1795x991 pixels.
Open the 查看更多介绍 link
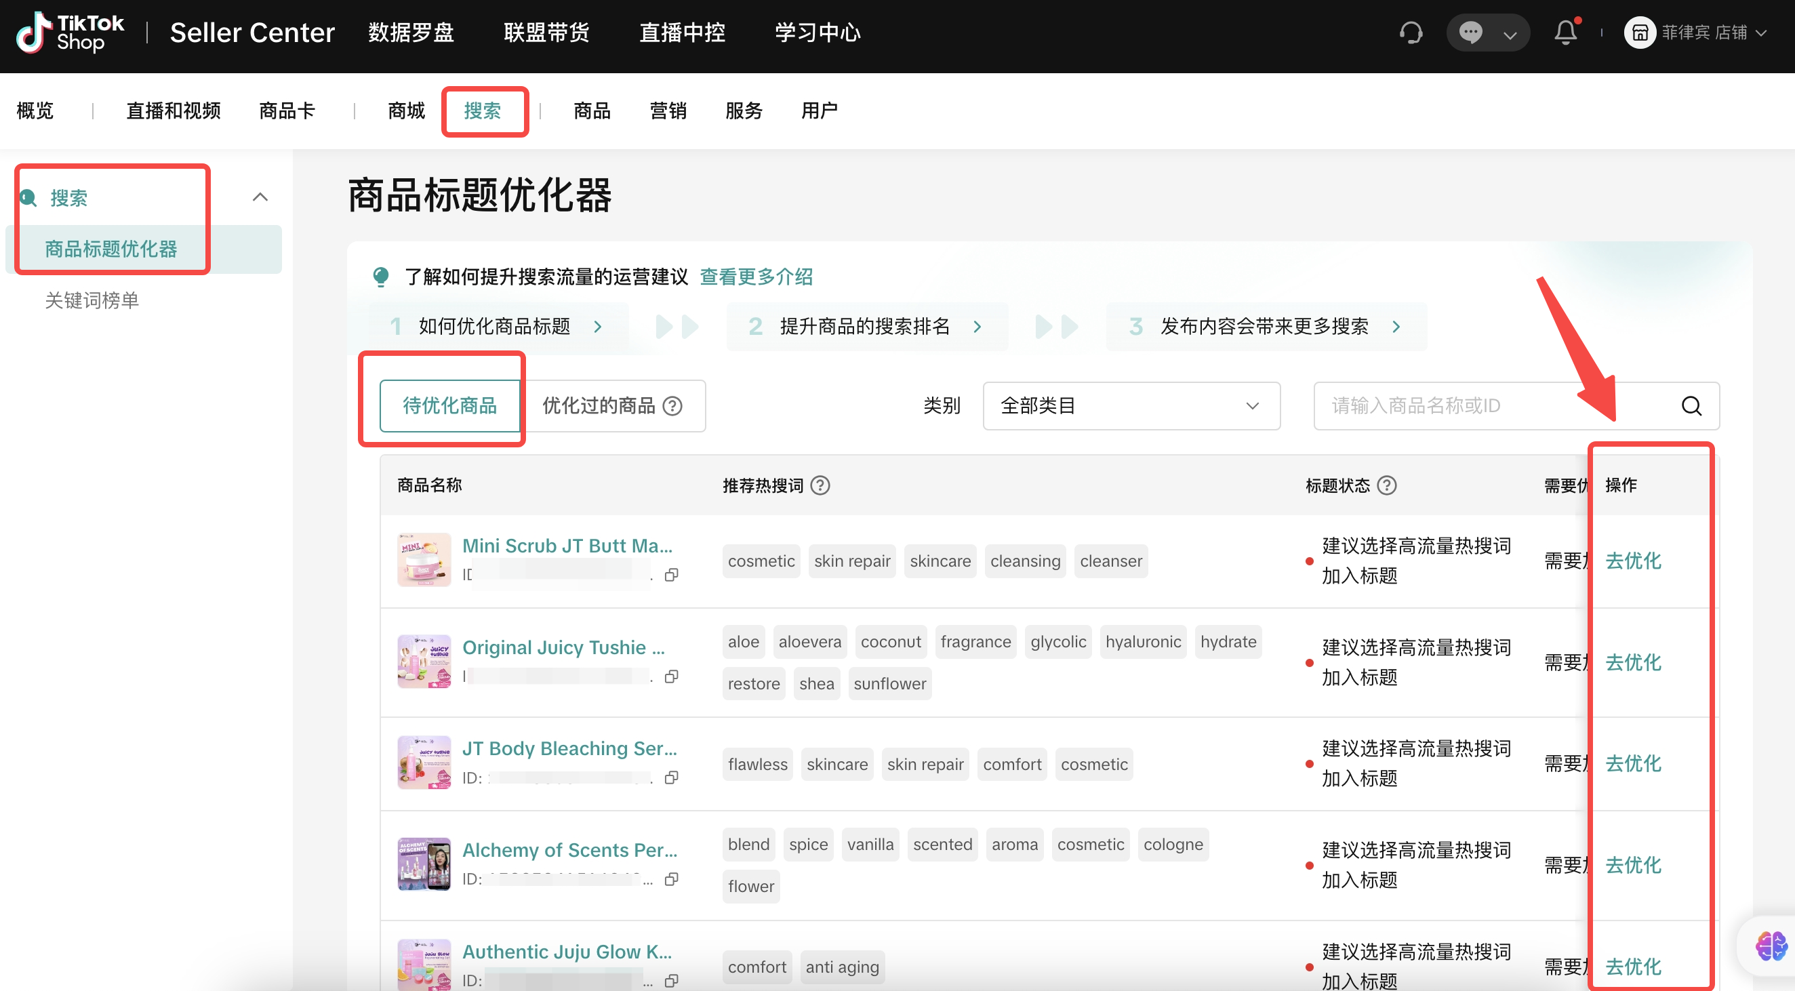pos(756,276)
